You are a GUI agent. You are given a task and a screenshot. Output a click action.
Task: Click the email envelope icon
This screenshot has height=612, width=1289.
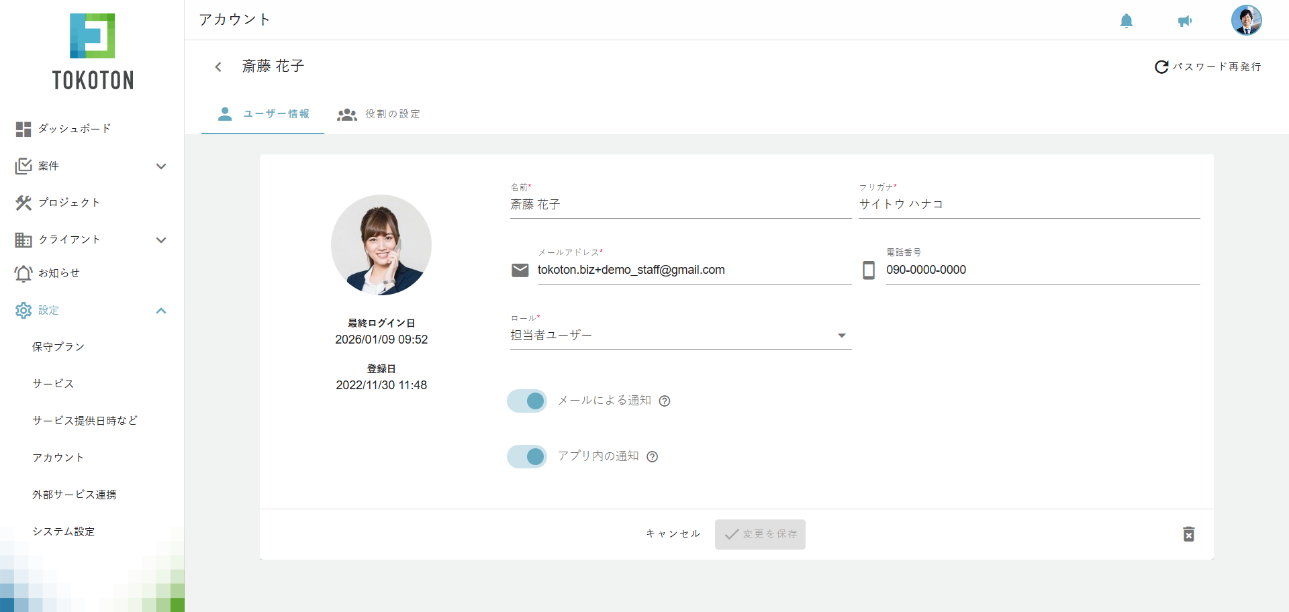coord(520,270)
